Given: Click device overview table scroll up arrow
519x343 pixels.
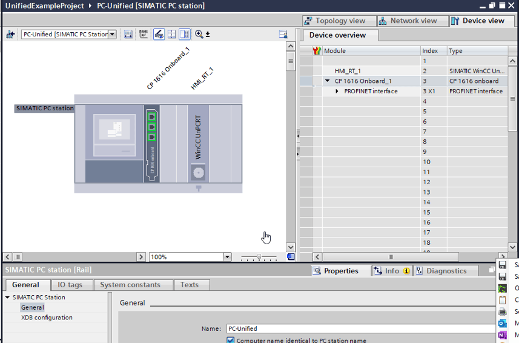Looking at the screenshot, I should click(512, 61).
